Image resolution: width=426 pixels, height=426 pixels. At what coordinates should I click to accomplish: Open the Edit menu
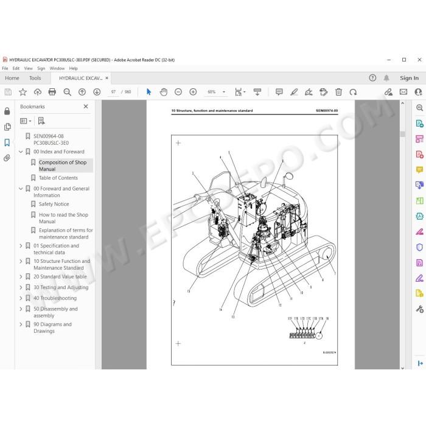click(x=16, y=68)
